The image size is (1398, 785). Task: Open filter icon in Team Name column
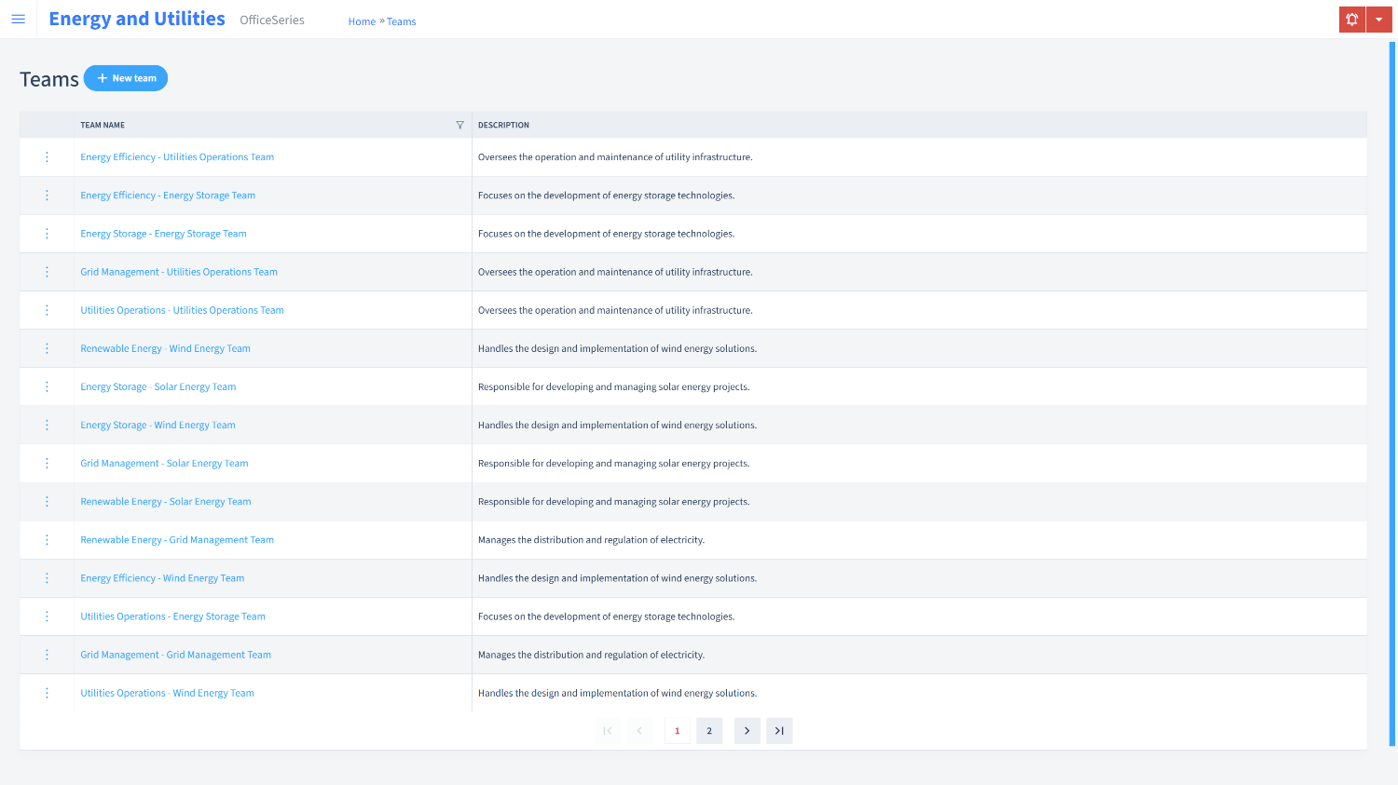pos(459,125)
